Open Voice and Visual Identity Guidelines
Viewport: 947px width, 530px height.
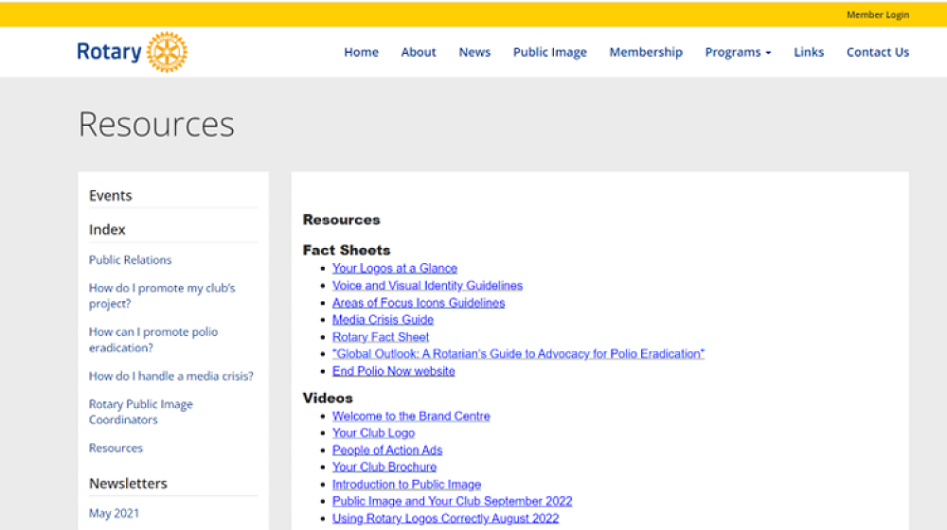point(427,286)
